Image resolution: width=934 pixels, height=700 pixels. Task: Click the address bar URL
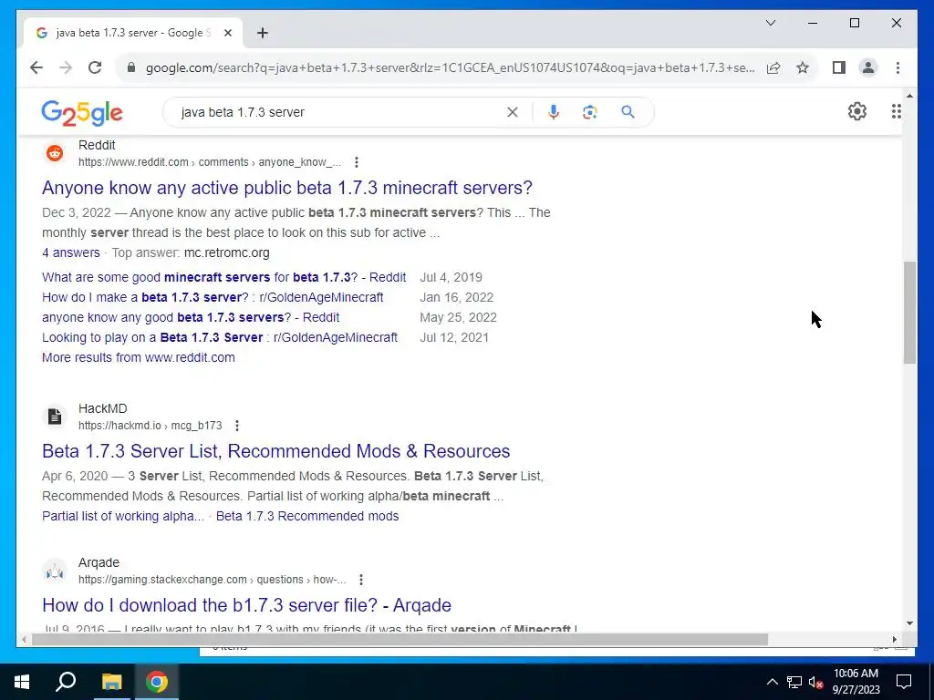point(450,67)
